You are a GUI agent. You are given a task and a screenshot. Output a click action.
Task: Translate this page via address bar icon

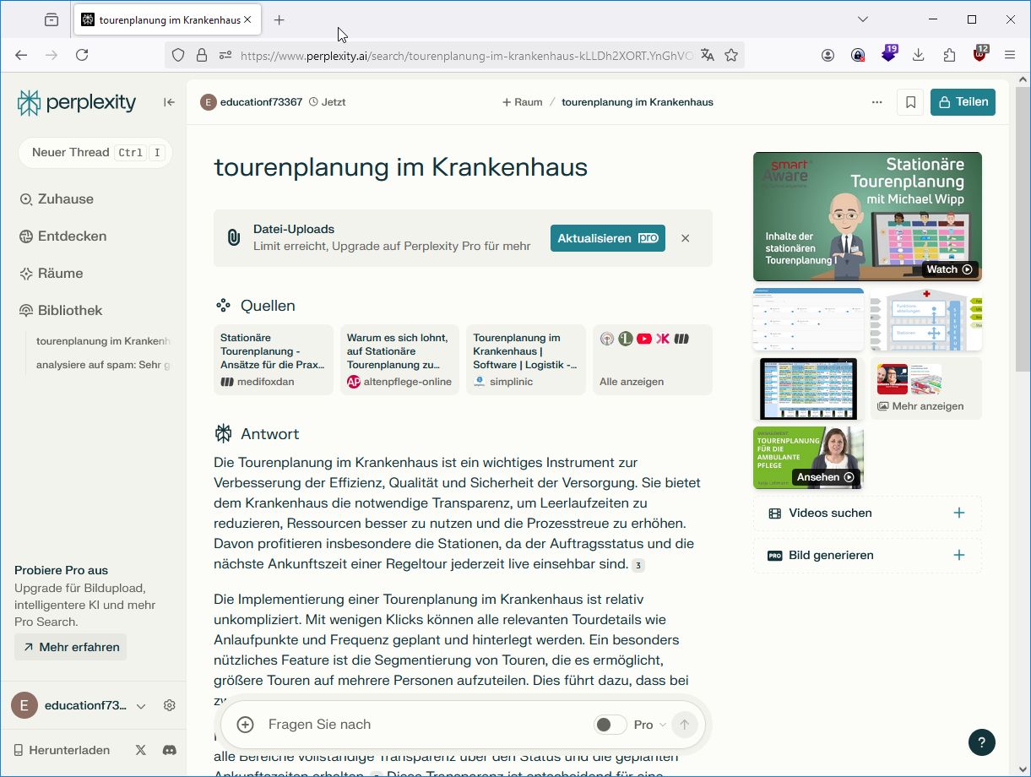coord(708,55)
